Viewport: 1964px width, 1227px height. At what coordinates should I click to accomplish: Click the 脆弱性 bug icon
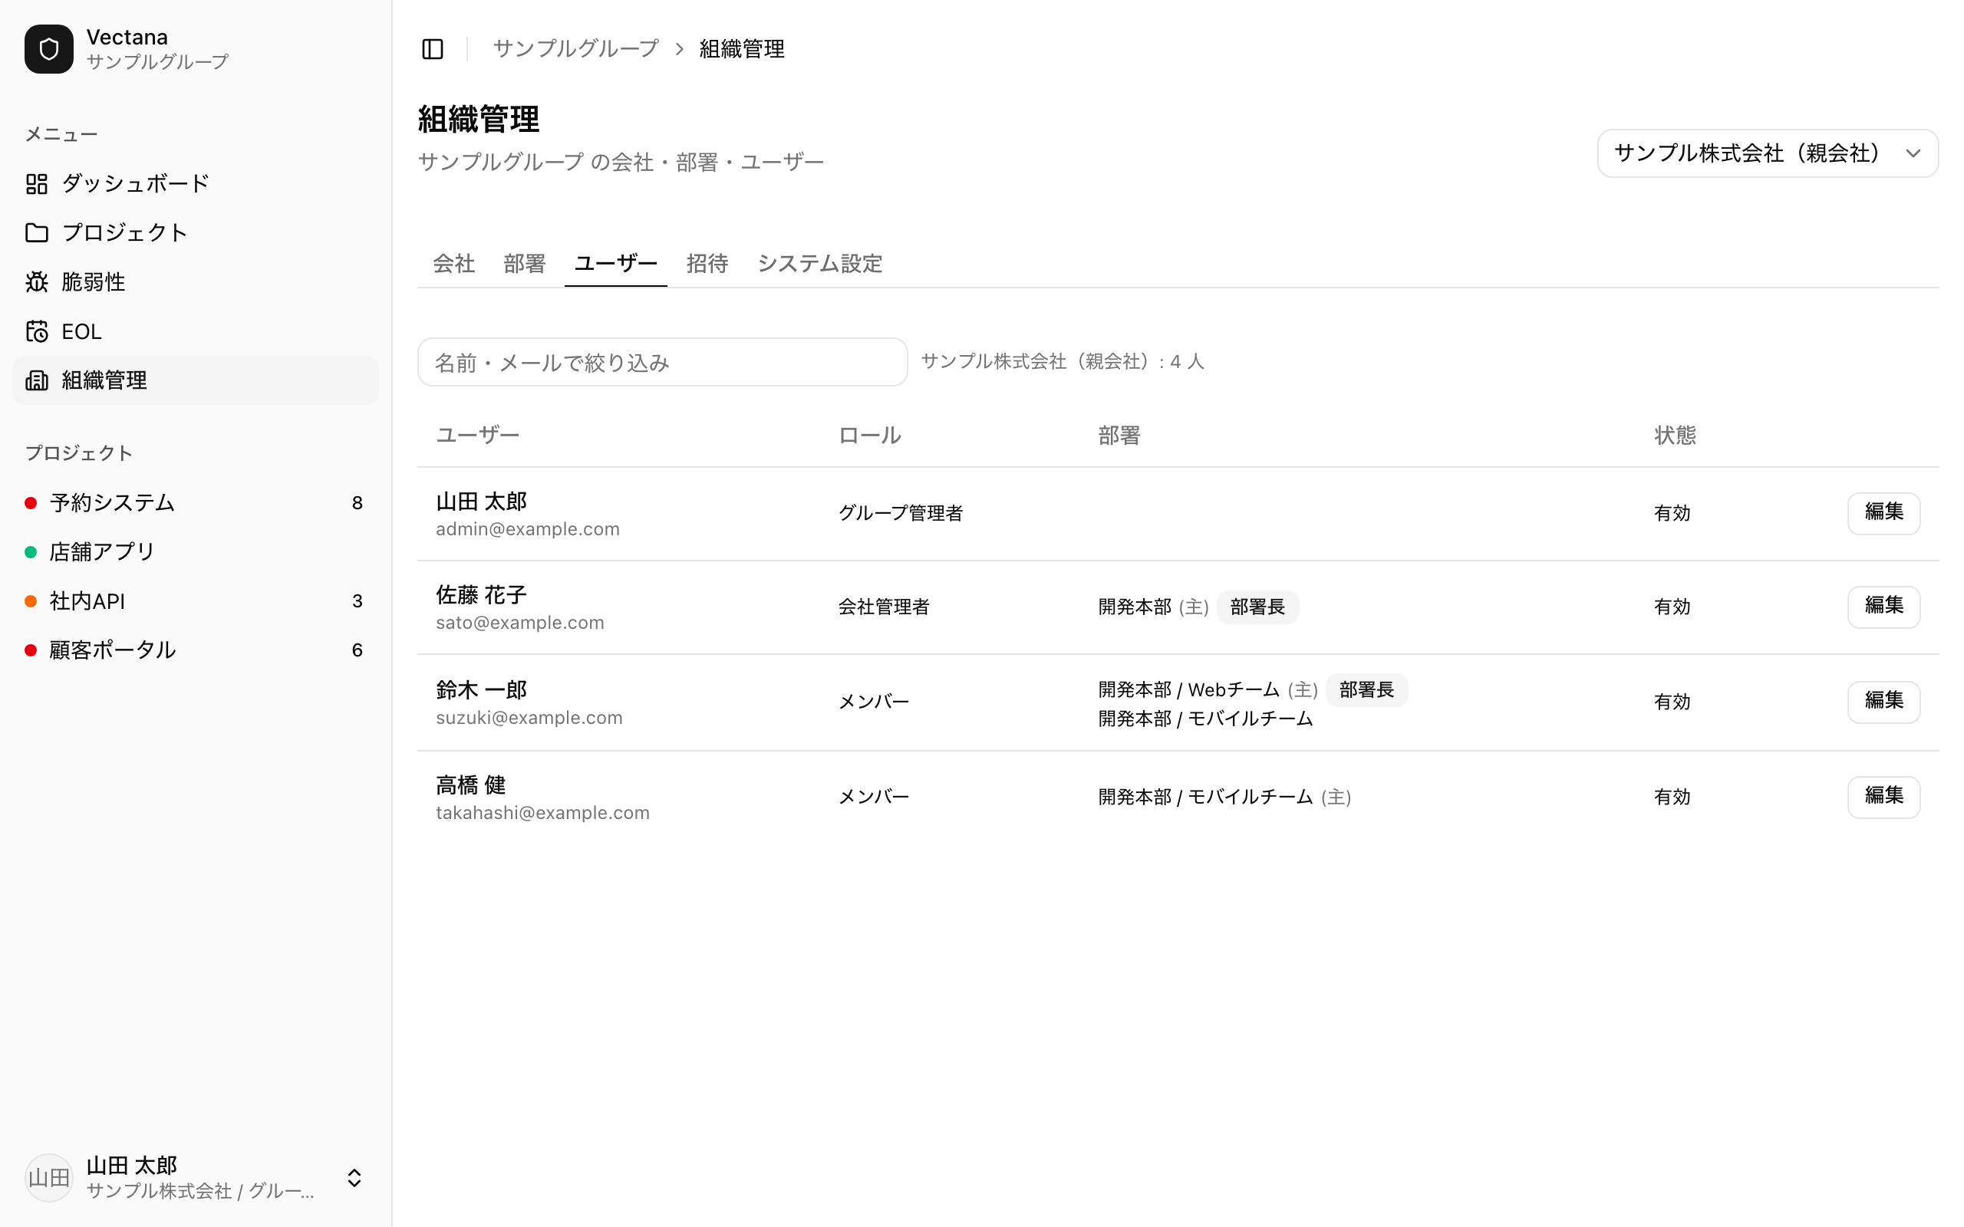(37, 281)
